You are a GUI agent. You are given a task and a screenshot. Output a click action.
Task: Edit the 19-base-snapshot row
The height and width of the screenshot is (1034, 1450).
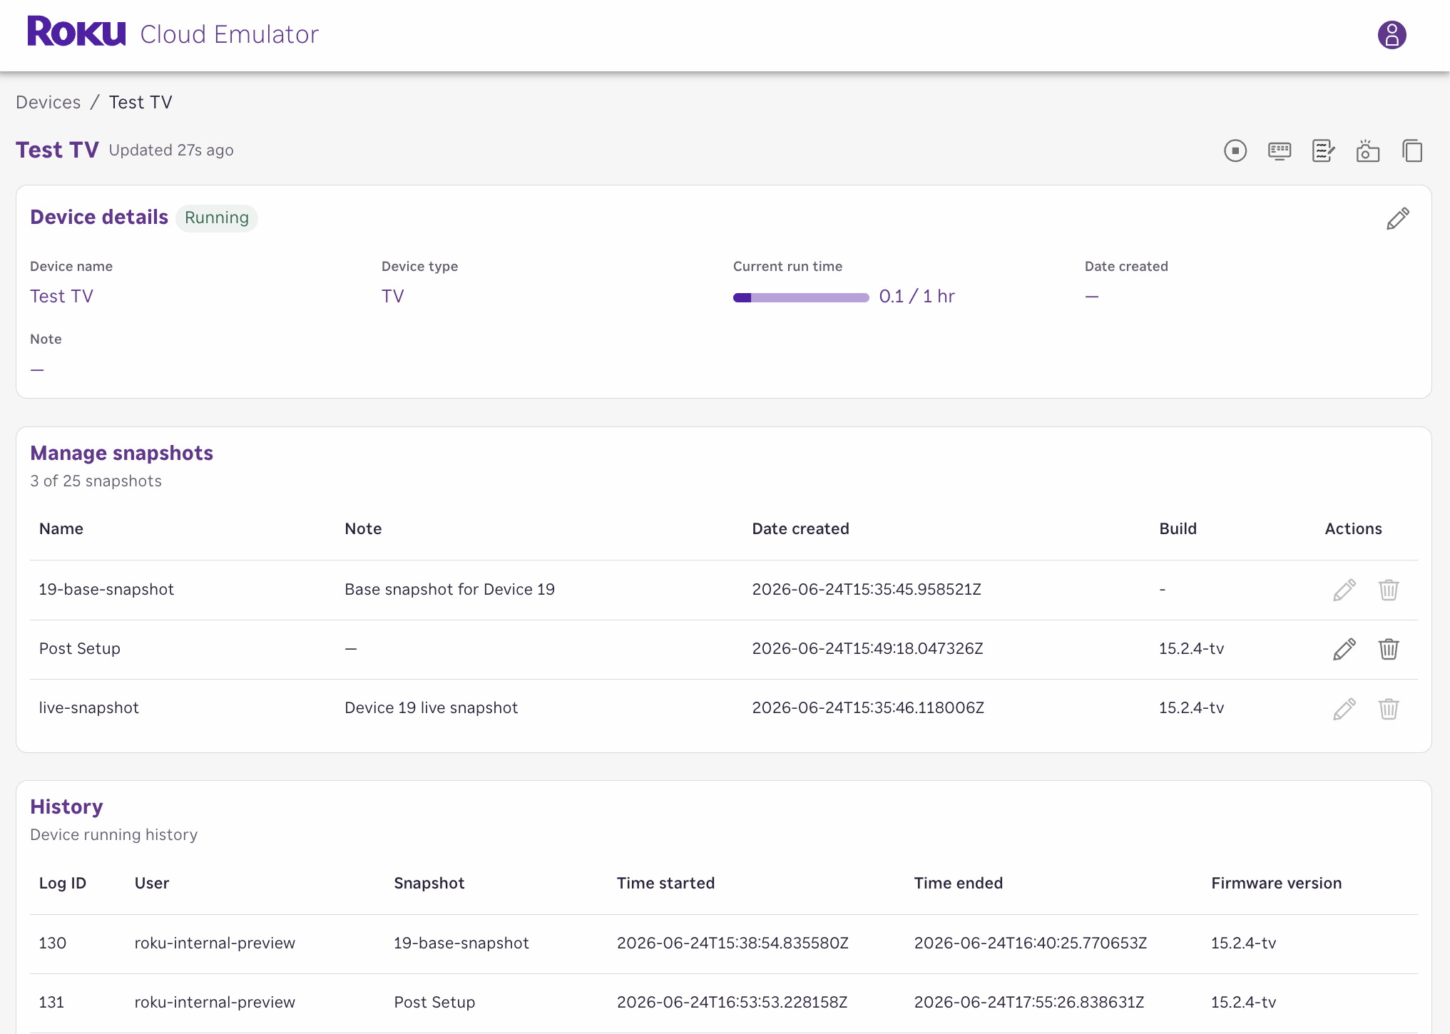(x=1344, y=590)
